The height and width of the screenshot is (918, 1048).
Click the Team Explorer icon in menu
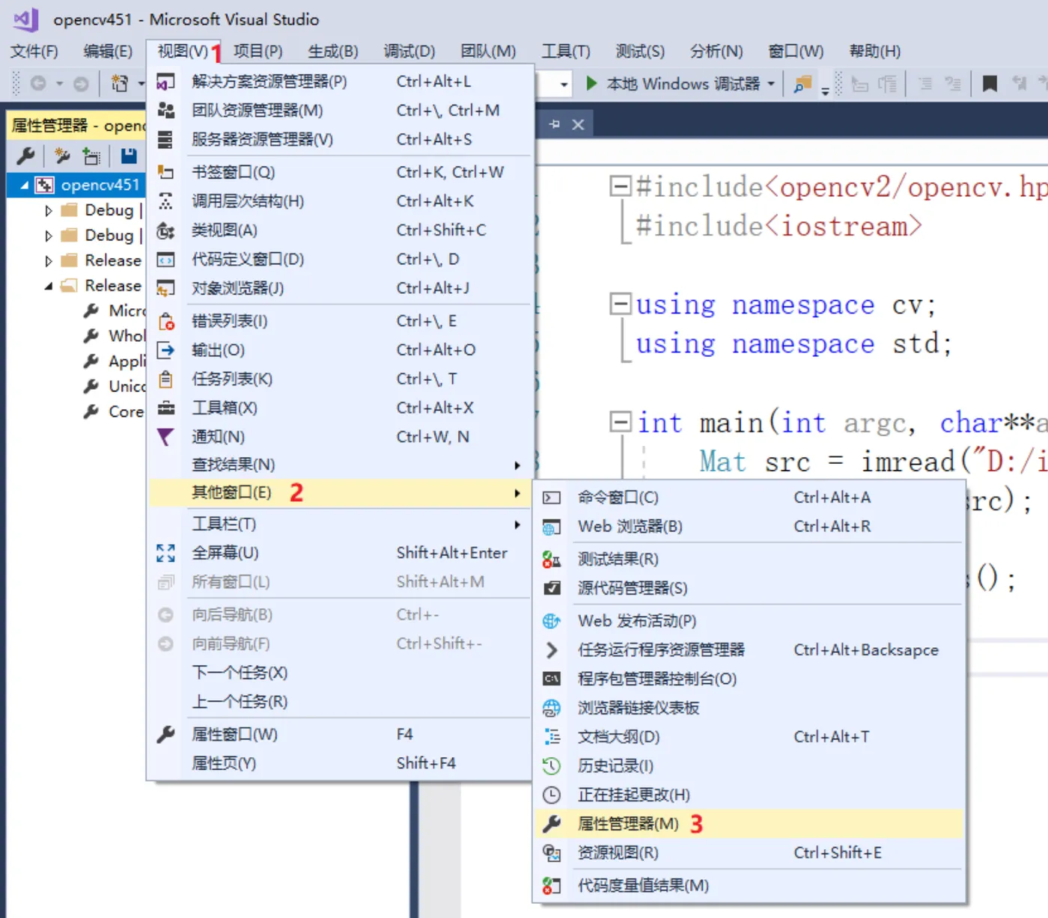(165, 111)
